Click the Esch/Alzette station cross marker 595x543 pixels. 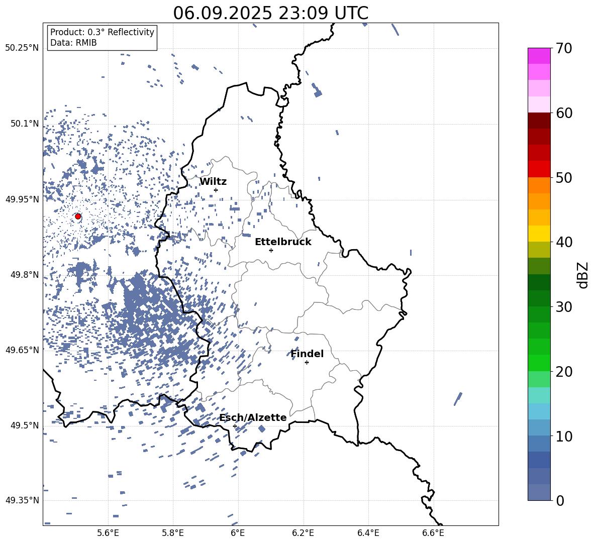pyautogui.click(x=235, y=426)
